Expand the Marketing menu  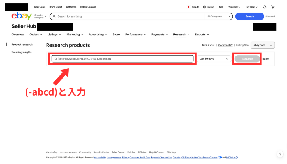point(75,34)
